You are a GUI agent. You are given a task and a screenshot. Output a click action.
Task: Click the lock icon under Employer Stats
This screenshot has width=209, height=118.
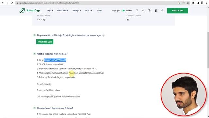click(128, 20)
